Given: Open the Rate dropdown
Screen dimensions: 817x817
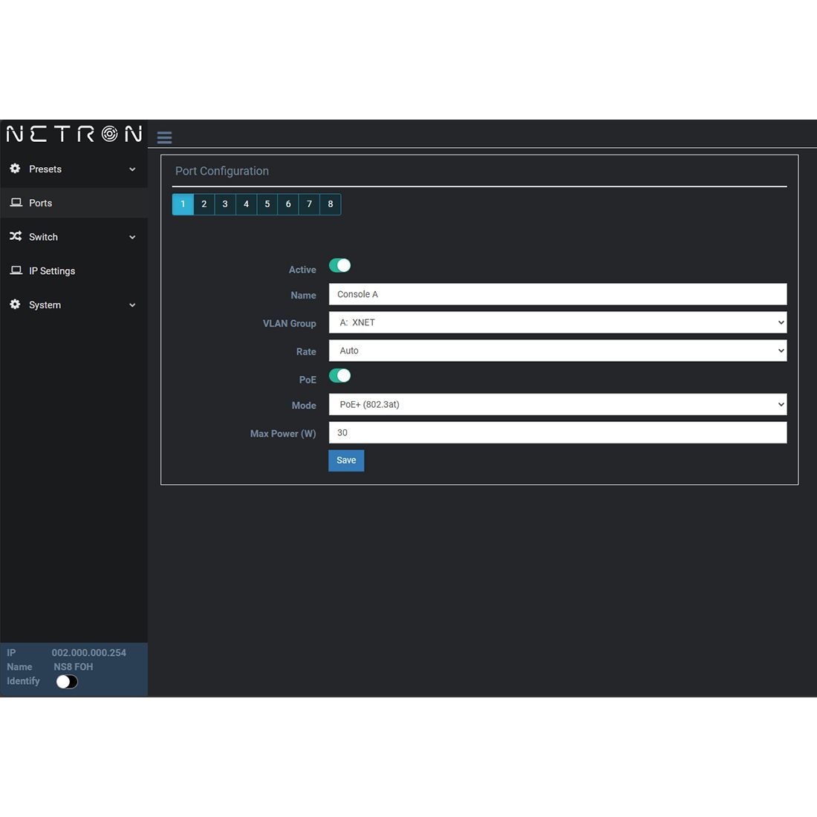Looking at the screenshot, I should pos(557,351).
